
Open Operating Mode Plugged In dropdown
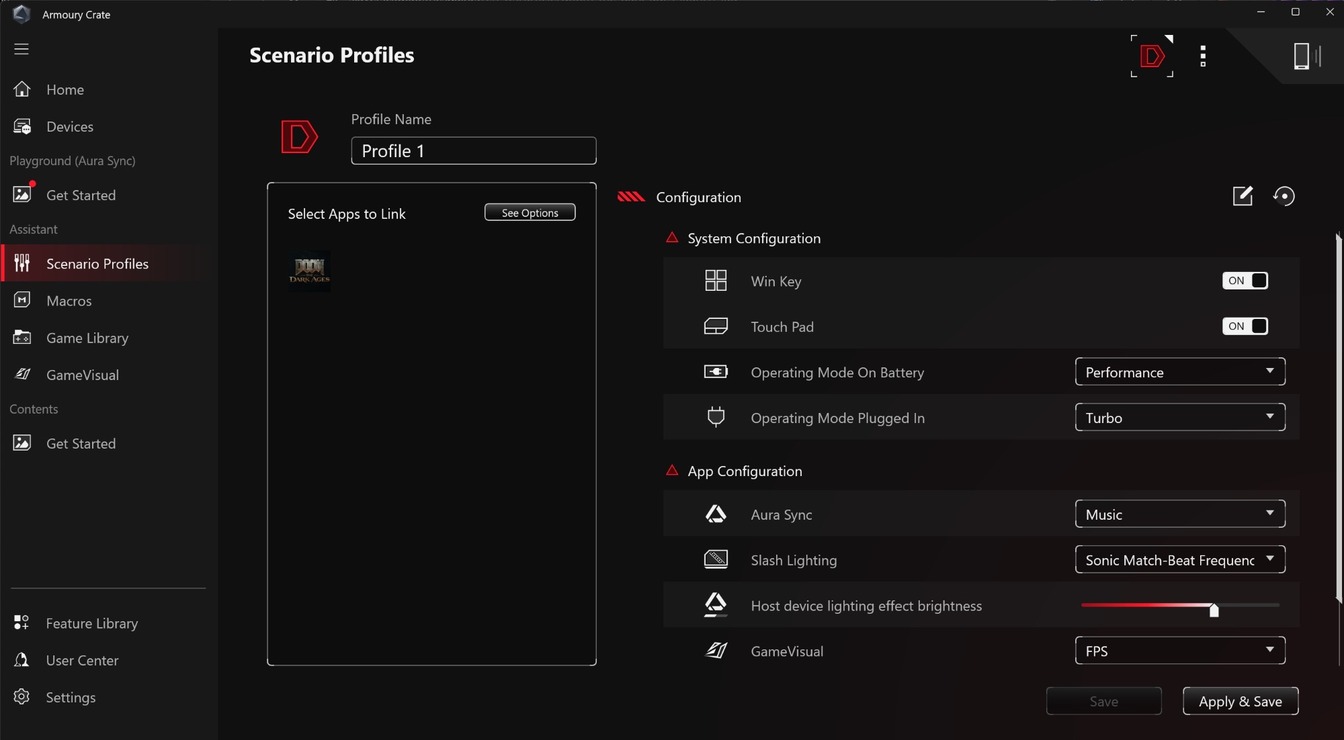pyautogui.click(x=1179, y=418)
